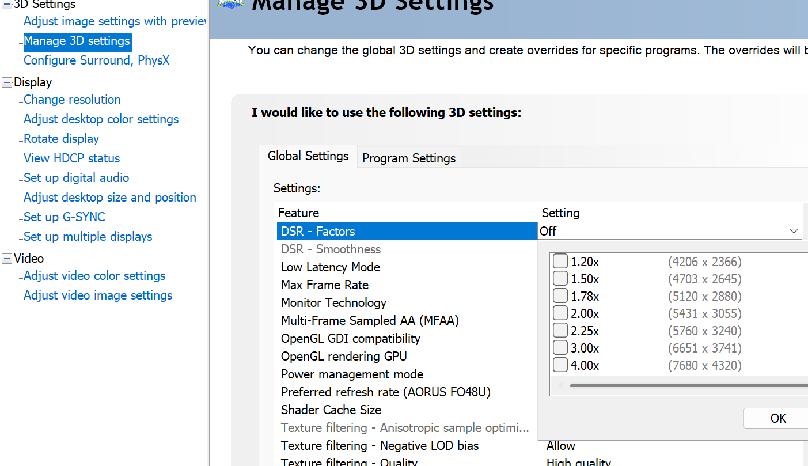Click Adjust desktop size and position
The image size is (808, 466).
click(109, 198)
